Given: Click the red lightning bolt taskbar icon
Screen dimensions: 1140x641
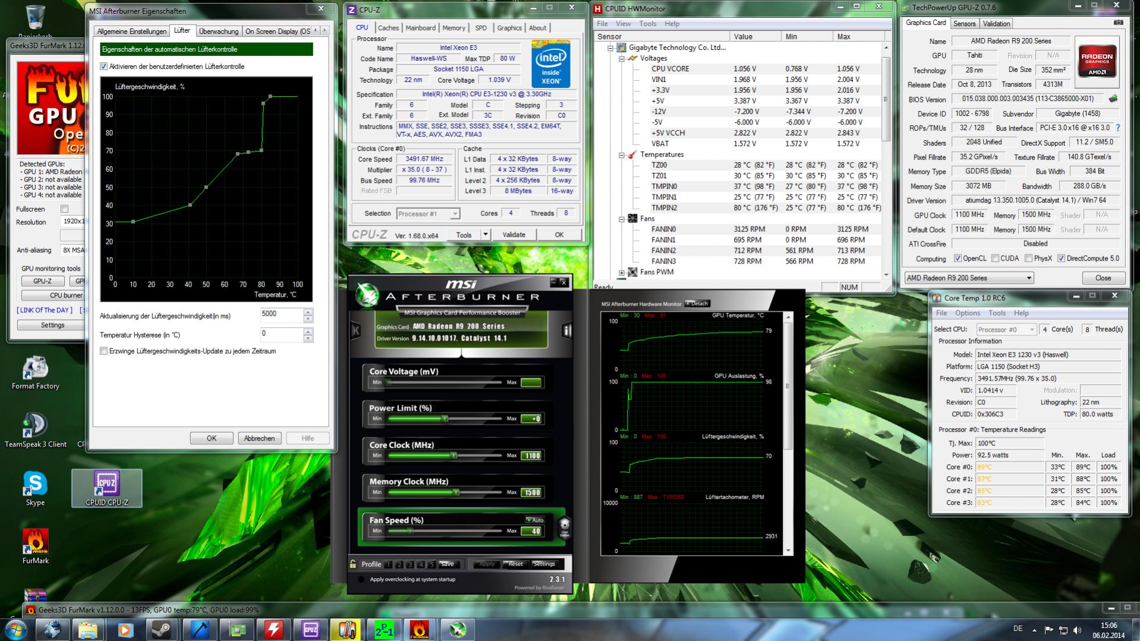Looking at the screenshot, I should coord(273,629).
